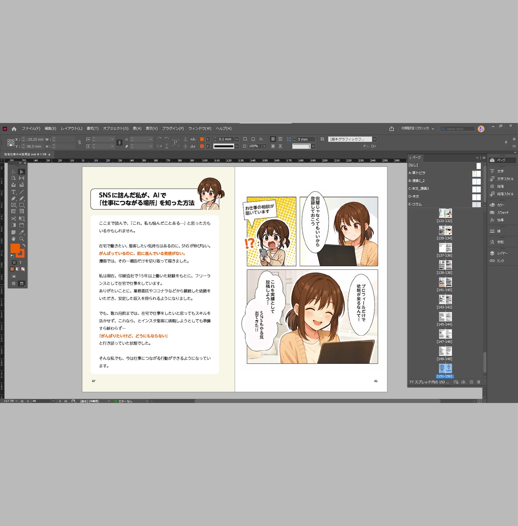This screenshot has height=526, width=518.
Task: Create new page in Pages panel
Action: point(471,382)
